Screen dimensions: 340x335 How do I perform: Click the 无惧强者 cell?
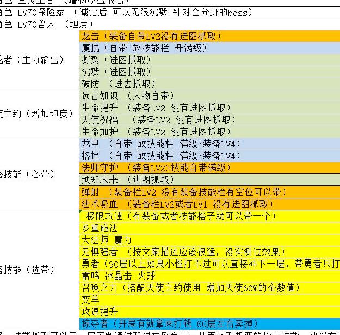tap(209, 252)
